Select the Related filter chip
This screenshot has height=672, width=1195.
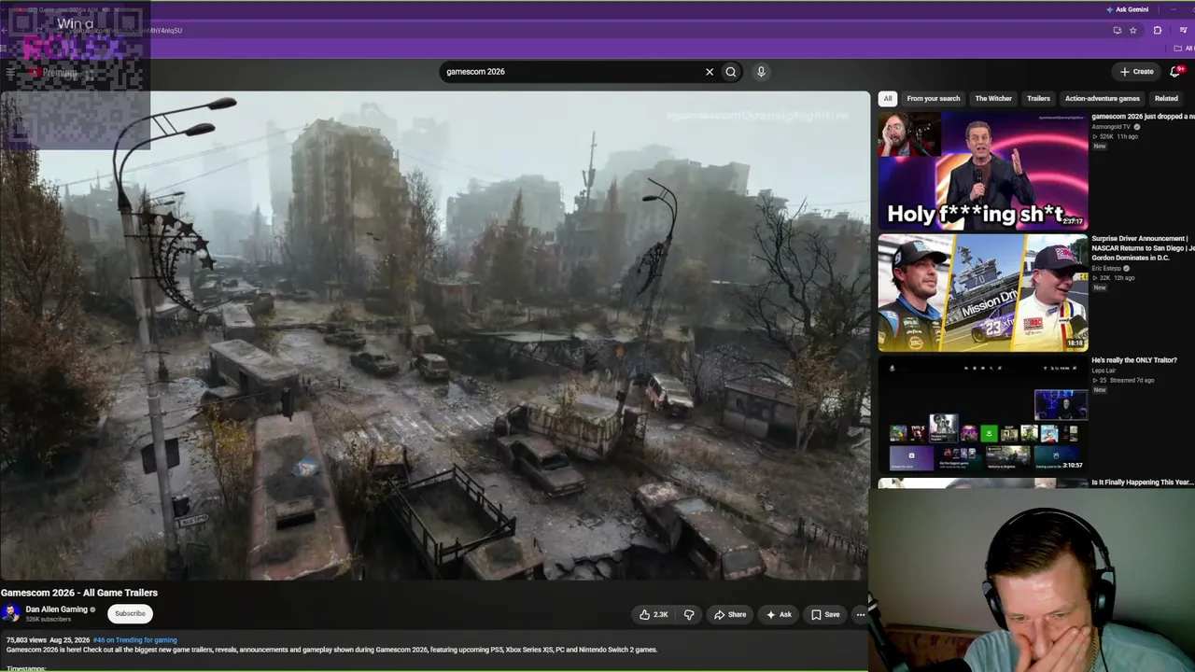[1166, 98]
